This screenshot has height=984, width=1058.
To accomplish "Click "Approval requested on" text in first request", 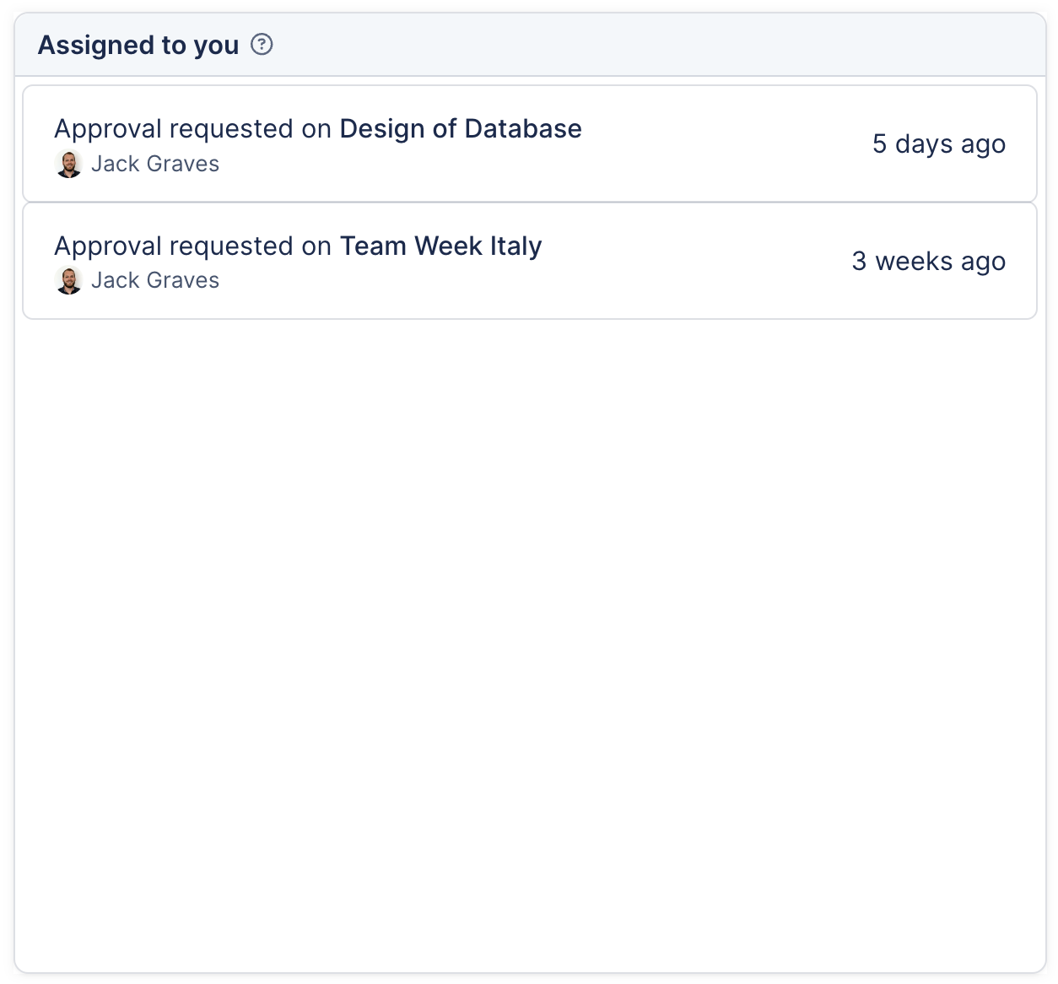I will click(192, 128).
